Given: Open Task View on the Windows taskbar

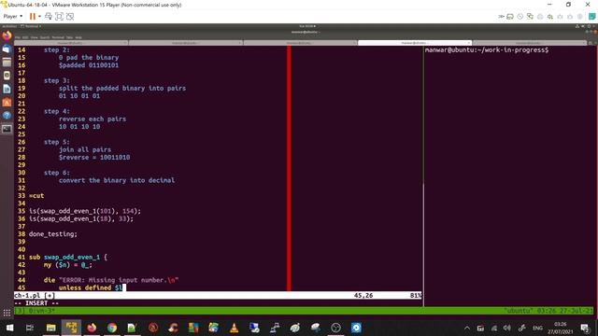Looking at the screenshot, I should pyautogui.click(x=30, y=328).
